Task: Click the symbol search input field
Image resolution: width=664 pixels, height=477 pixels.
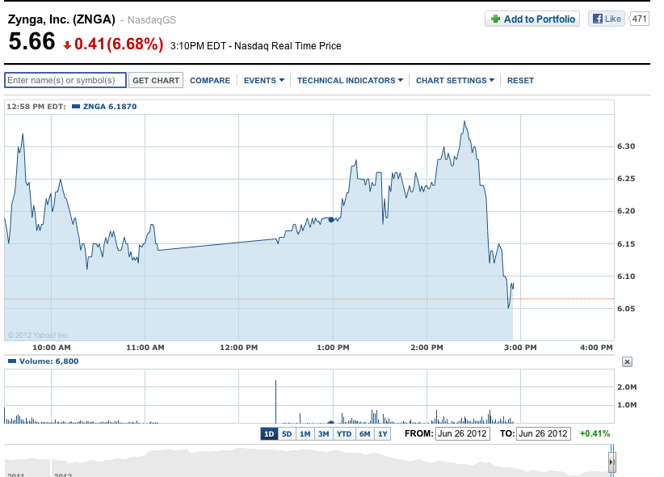Action: pos(65,80)
